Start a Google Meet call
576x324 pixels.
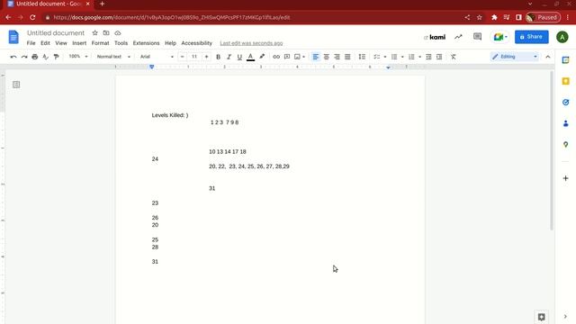click(x=499, y=37)
